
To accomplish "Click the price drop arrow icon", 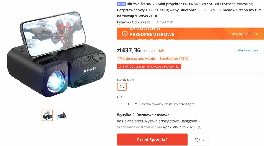I will pyautogui.click(x=120, y=58).
